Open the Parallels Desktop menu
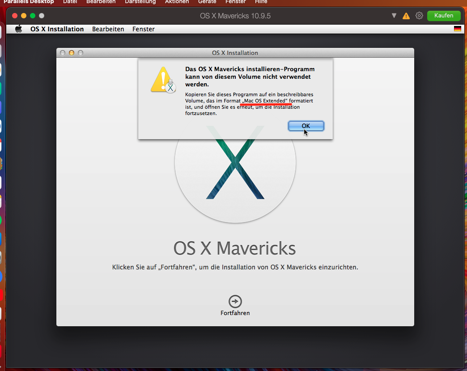 (x=29, y=2)
